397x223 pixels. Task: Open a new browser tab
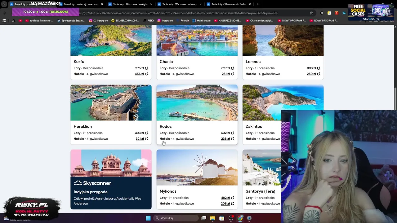tap(257, 4)
